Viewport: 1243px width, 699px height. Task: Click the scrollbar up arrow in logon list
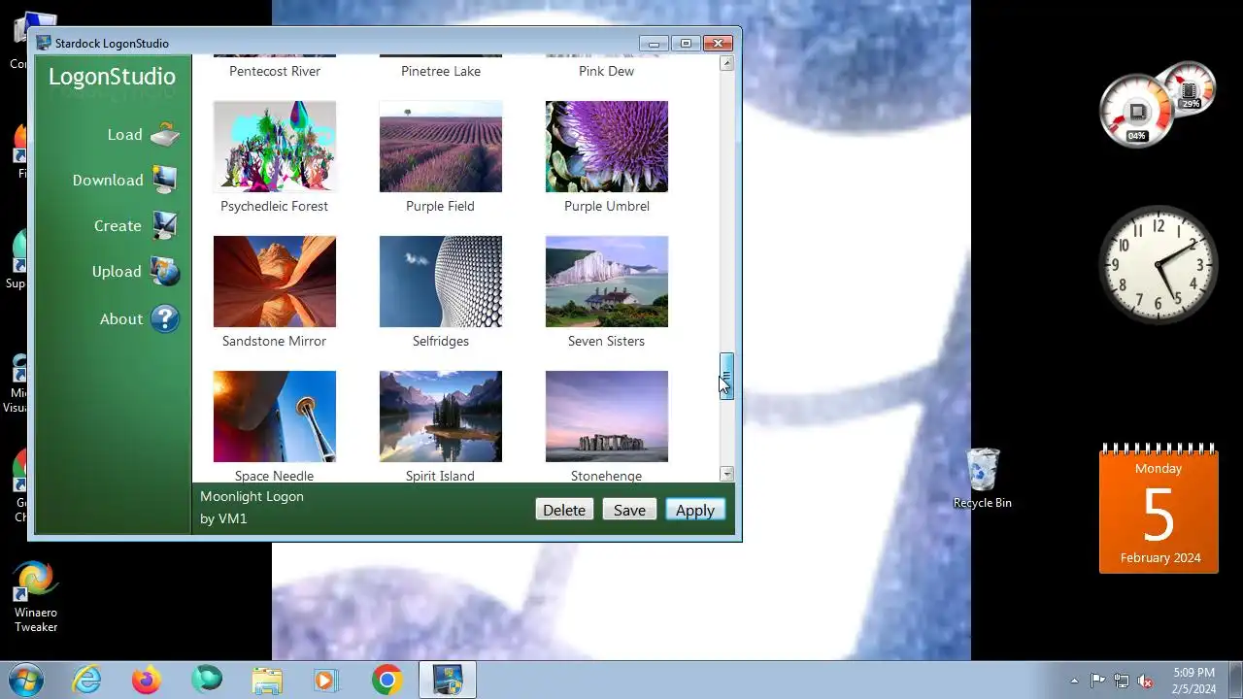tap(726, 63)
